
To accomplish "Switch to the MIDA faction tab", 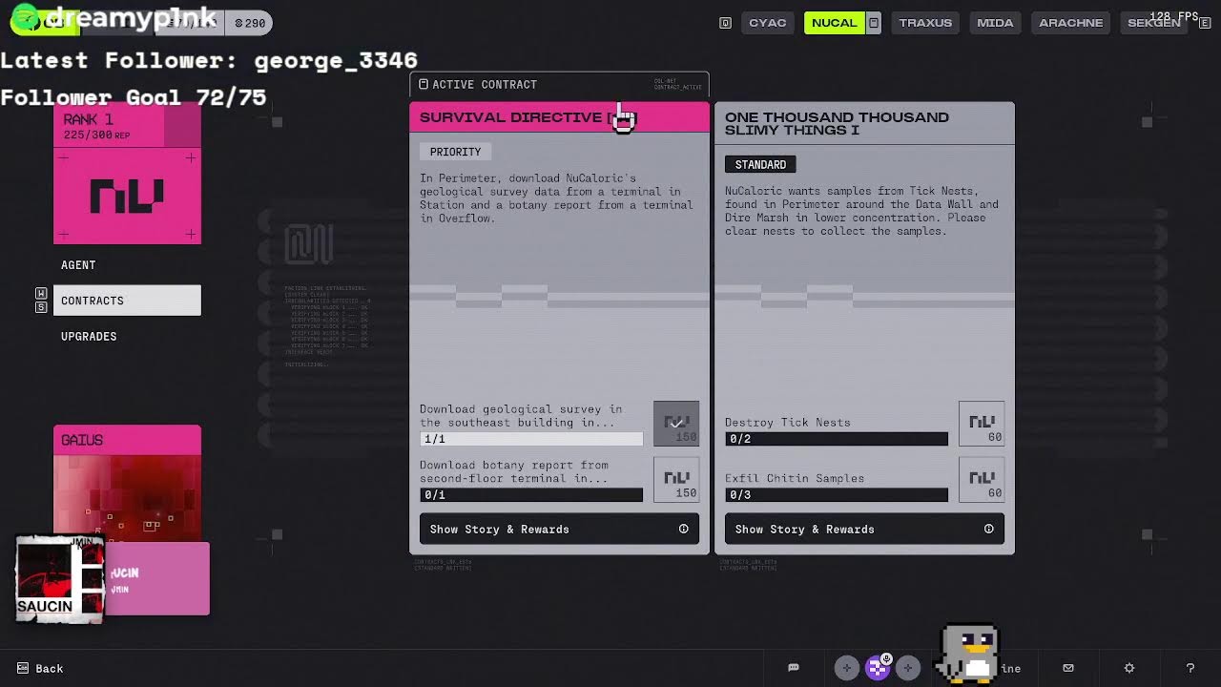I will (995, 23).
